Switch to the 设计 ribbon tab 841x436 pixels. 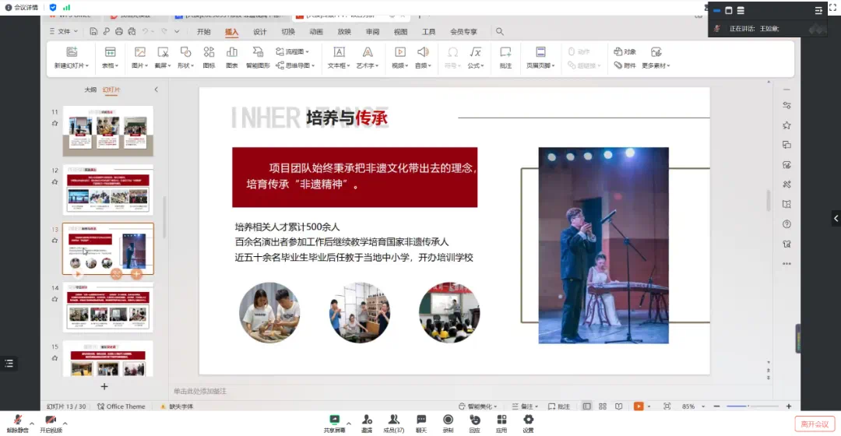coord(260,32)
